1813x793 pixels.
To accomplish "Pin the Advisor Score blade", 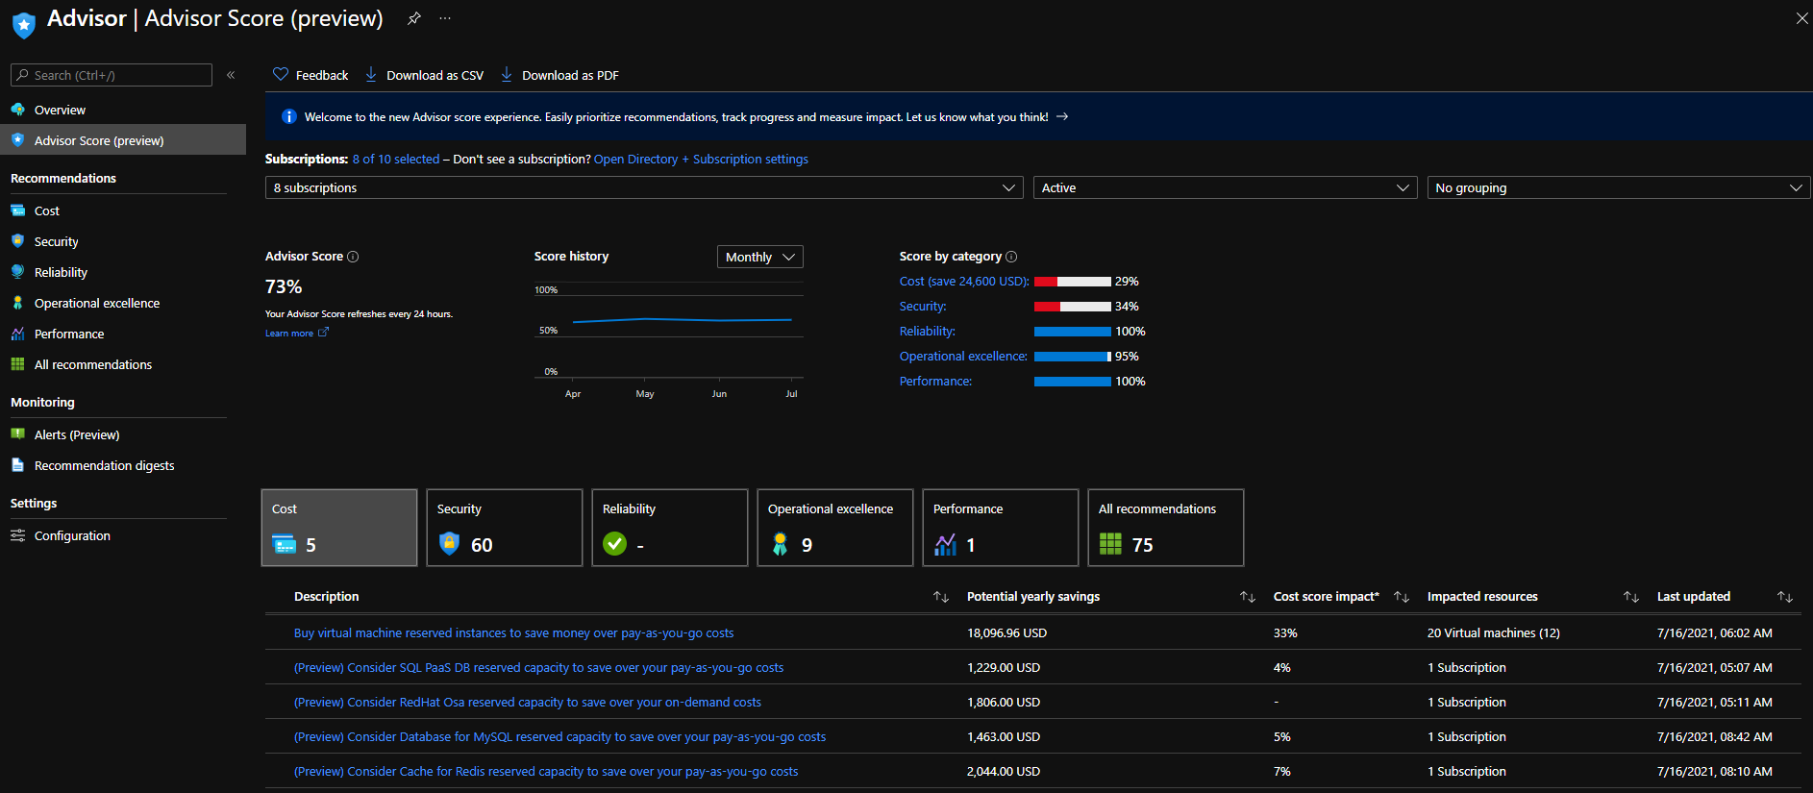I will [414, 18].
